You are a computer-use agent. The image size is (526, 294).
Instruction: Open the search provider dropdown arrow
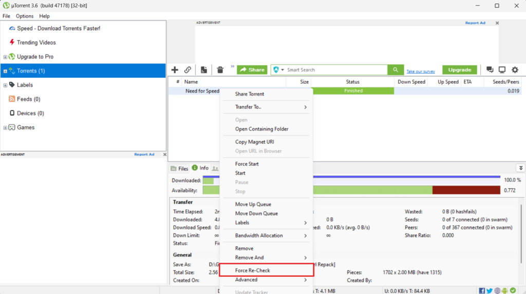(x=283, y=70)
